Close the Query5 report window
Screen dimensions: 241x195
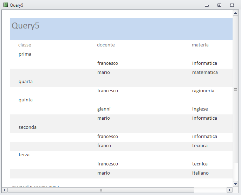[x=232, y=5]
